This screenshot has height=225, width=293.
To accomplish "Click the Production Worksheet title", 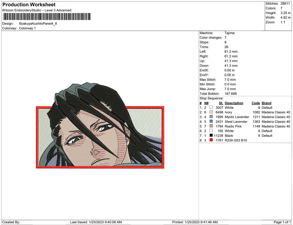I will coord(29,5).
